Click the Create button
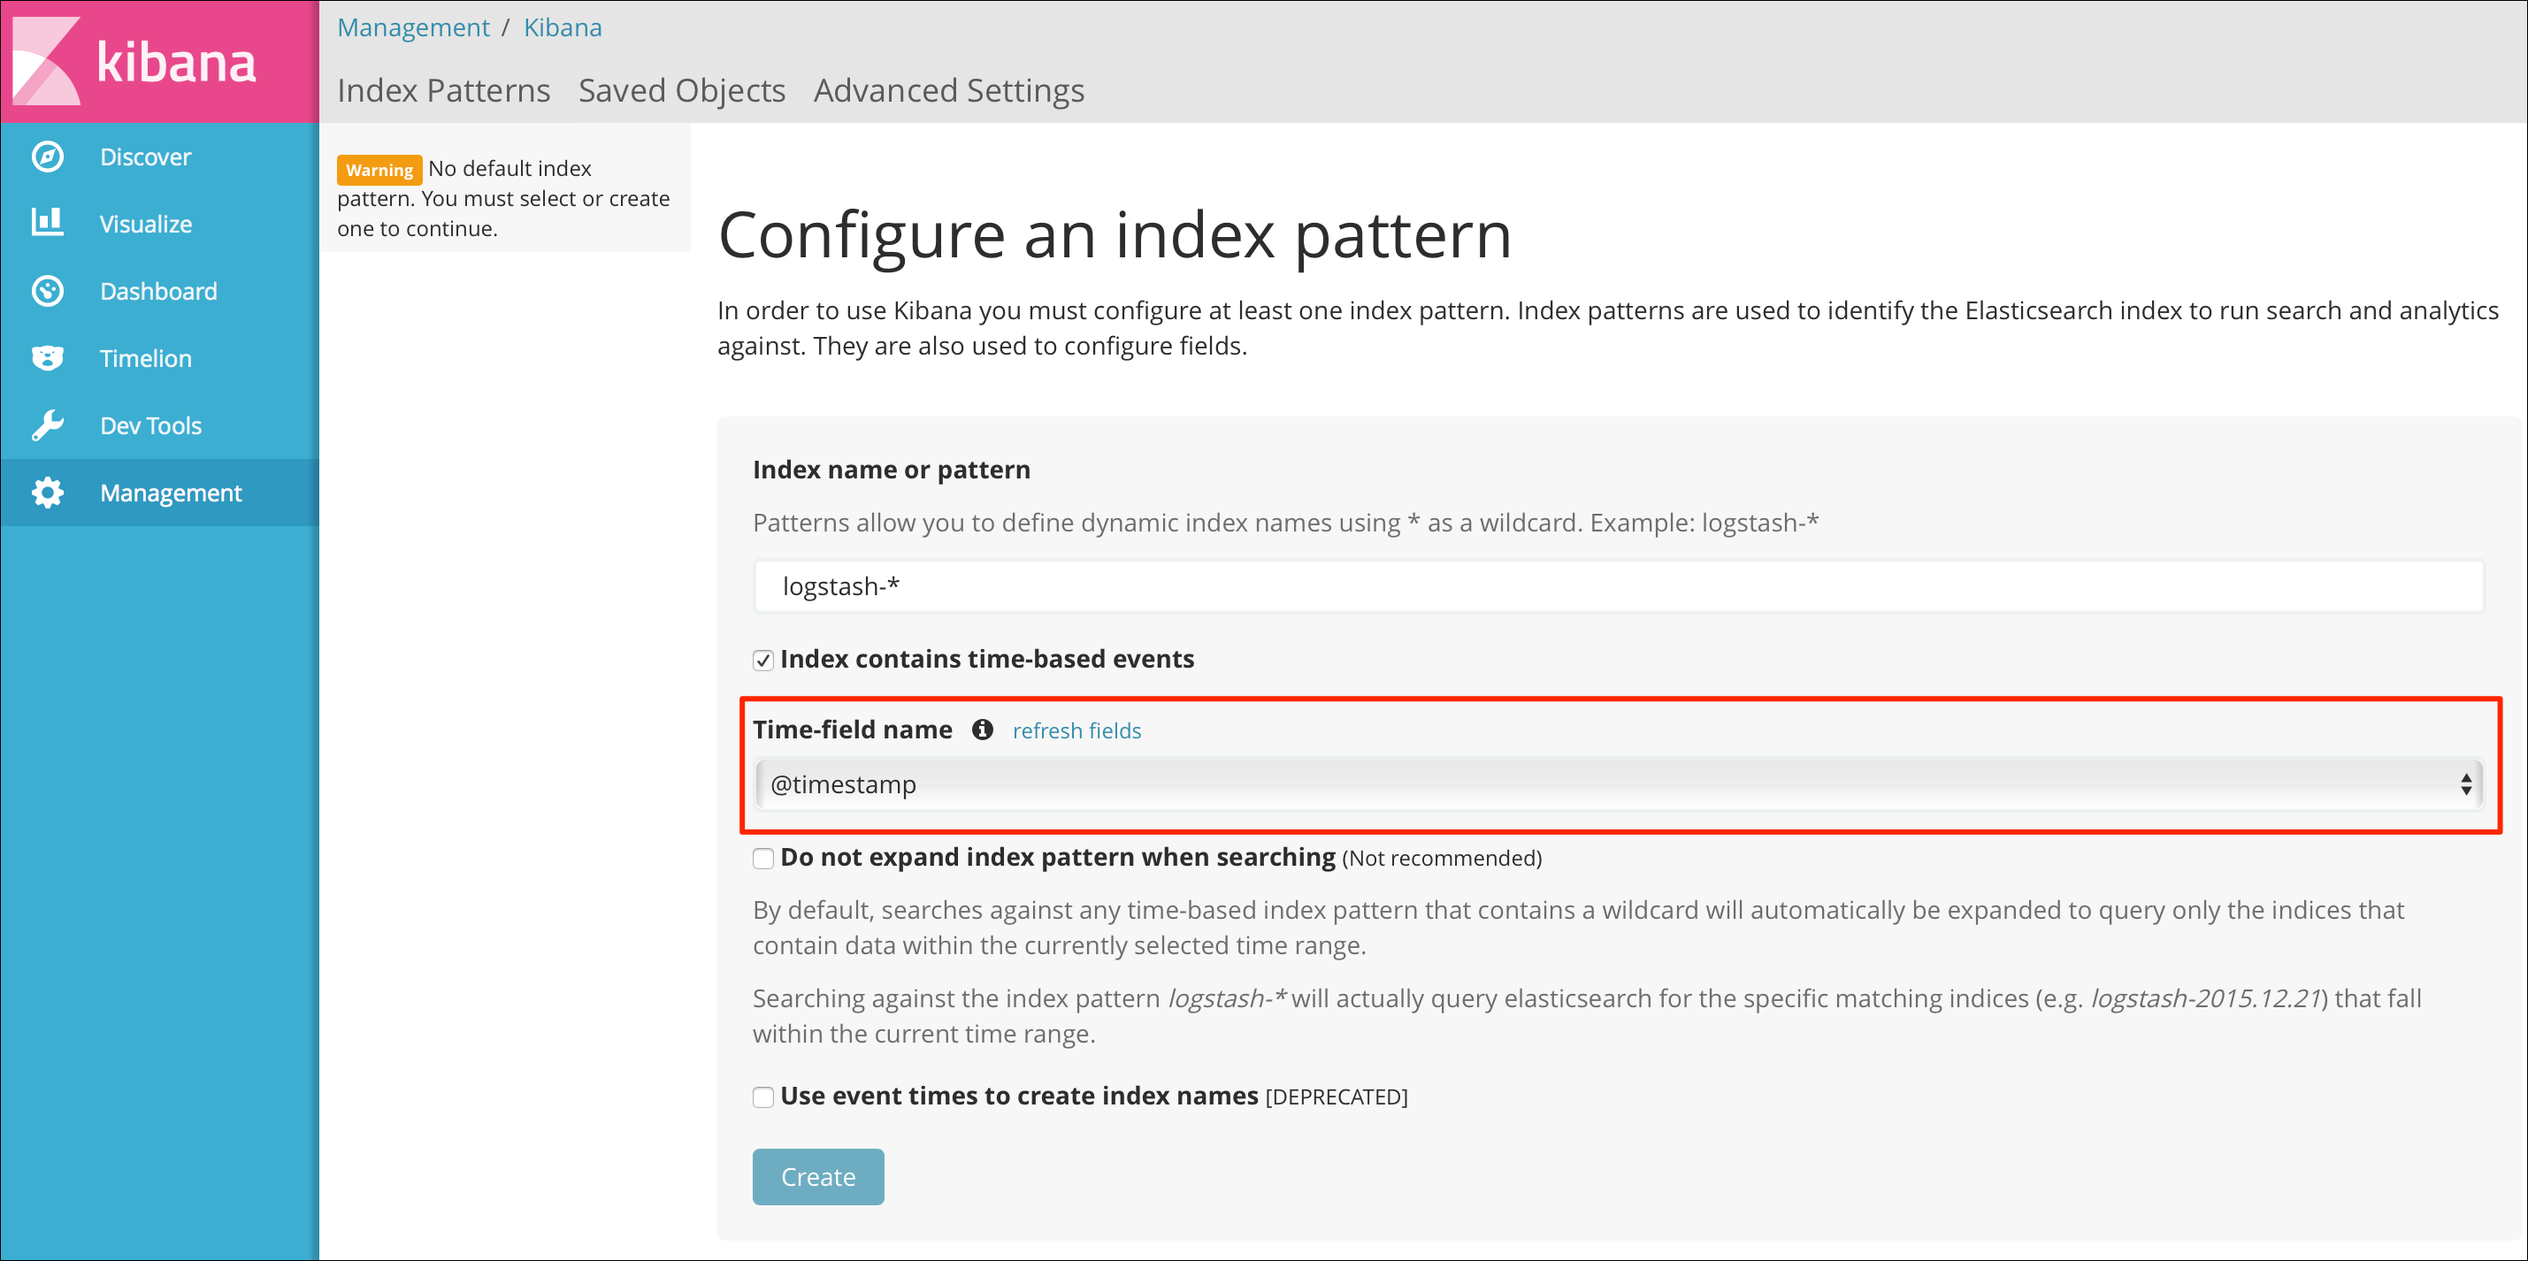2528x1261 pixels. 818,1177
